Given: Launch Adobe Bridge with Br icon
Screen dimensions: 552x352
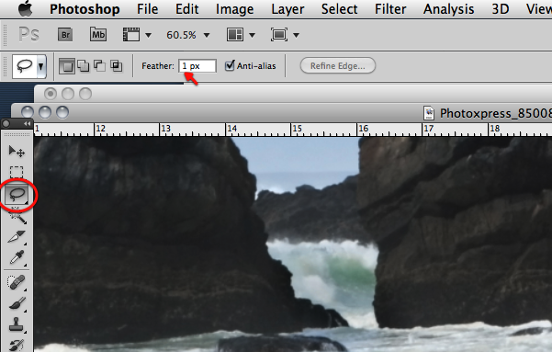Looking at the screenshot, I should click(65, 35).
